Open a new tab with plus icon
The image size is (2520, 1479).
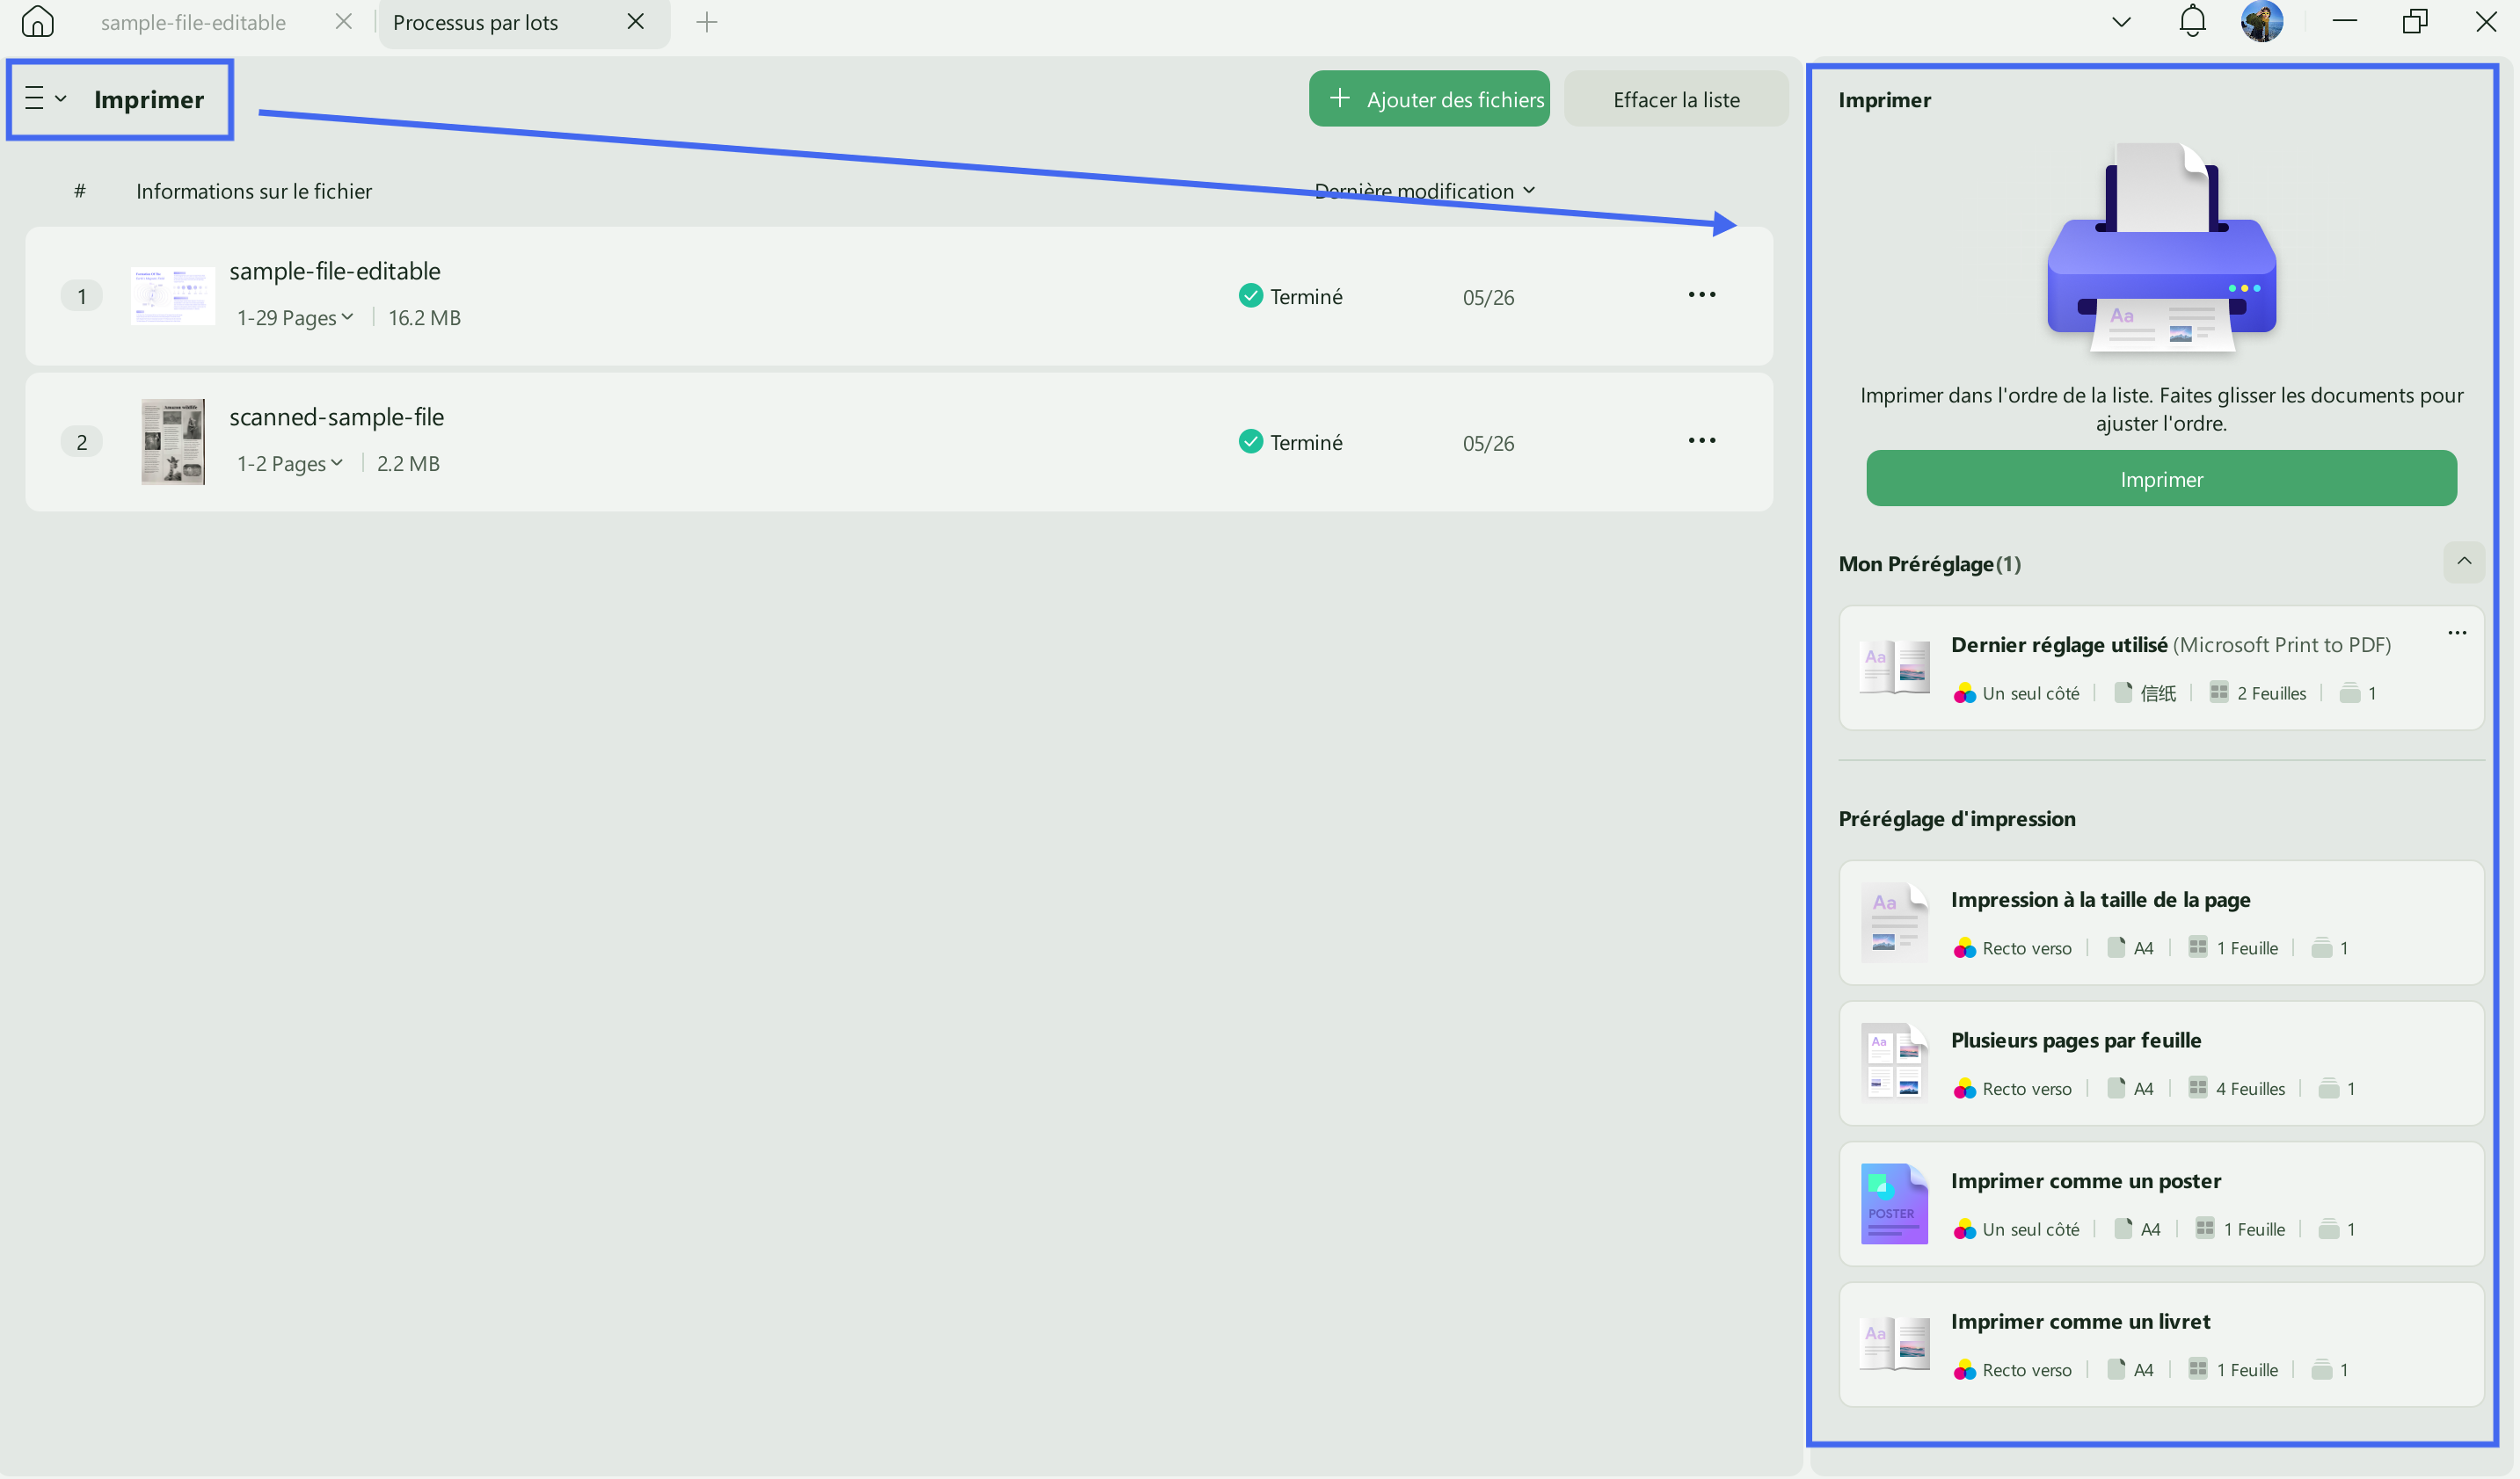click(x=707, y=22)
